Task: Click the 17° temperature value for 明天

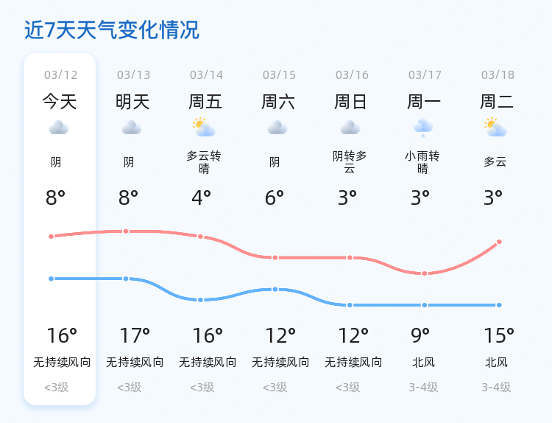Action: click(x=135, y=336)
